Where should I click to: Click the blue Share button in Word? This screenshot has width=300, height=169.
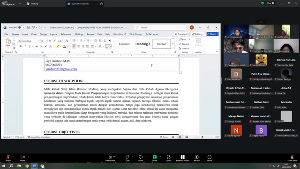point(212,34)
